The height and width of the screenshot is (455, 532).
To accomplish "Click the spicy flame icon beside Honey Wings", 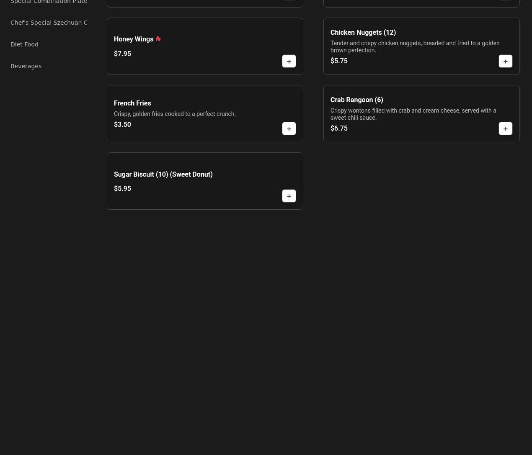I will point(158,39).
